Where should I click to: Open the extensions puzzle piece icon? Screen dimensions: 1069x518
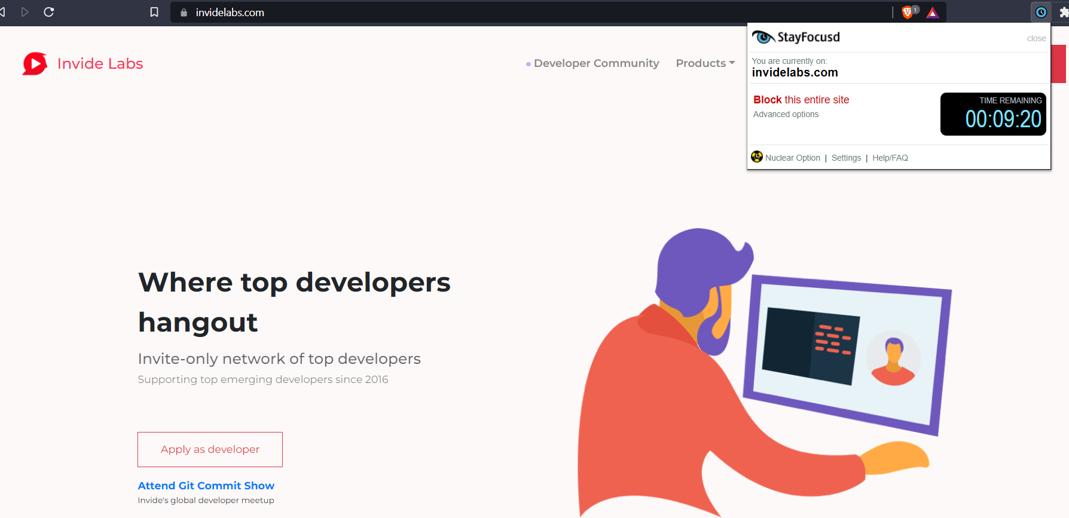[x=1064, y=12]
